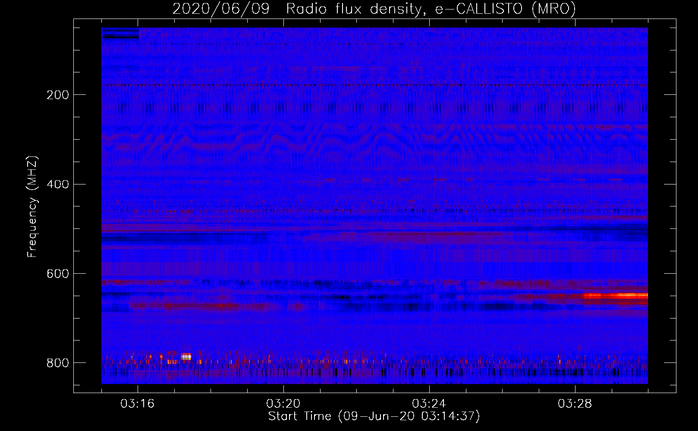Viewport: 698px width, 431px height.
Task: Select the 03:16 time tick label
Action: 138,404
